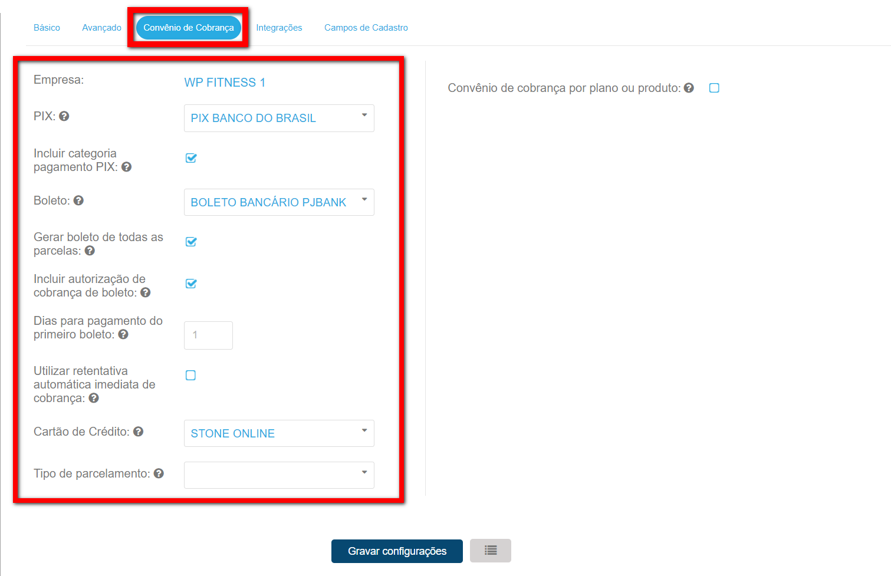
Task: Click help icon beside Tipo de parcelamento
Action: point(159,474)
